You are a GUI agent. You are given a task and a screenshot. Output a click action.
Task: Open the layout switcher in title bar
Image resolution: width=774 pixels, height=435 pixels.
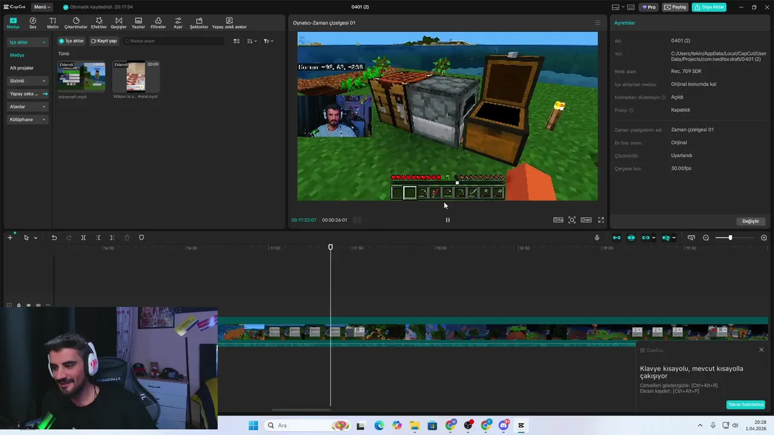[617, 7]
